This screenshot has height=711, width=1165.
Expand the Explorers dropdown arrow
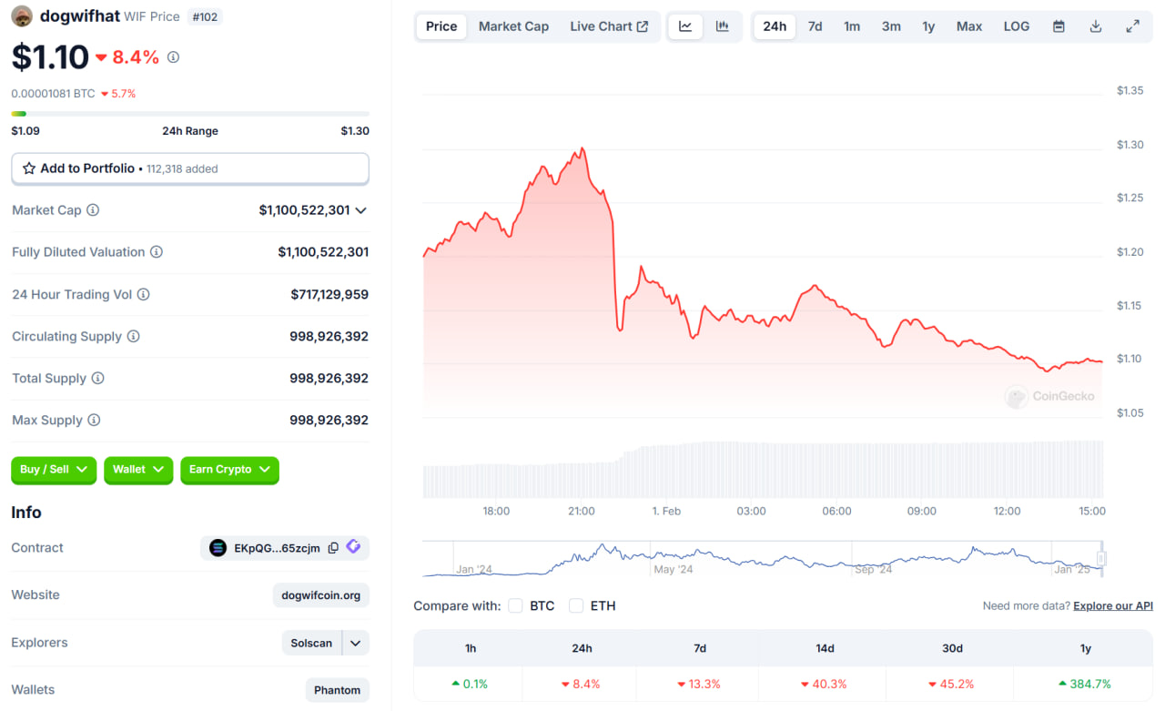pos(356,643)
